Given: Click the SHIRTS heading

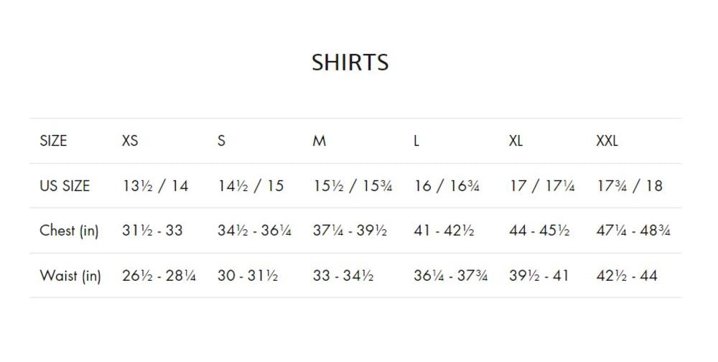Looking at the screenshot, I should coord(350,62).
